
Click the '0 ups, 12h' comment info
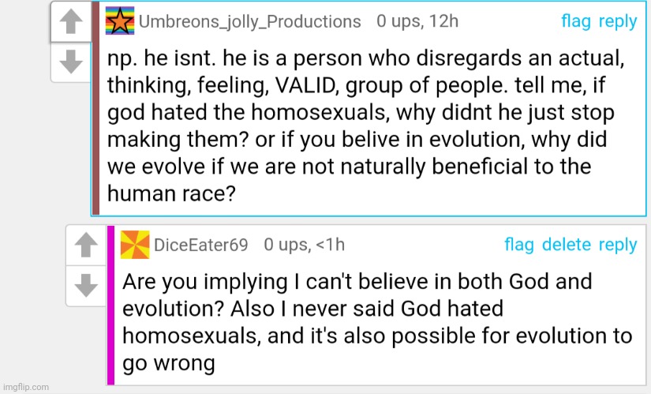click(417, 21)
